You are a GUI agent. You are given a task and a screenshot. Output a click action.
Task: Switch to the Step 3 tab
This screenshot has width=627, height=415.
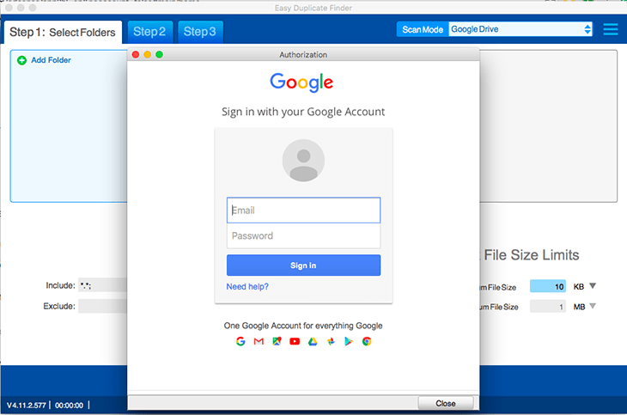(200, 32)
